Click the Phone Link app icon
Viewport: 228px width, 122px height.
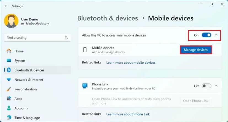point(85,86)
